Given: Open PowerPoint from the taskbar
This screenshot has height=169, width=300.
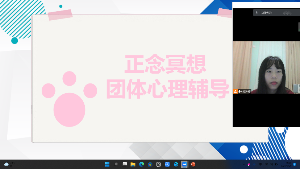Looking at the screenshot, I should [193, 164].
